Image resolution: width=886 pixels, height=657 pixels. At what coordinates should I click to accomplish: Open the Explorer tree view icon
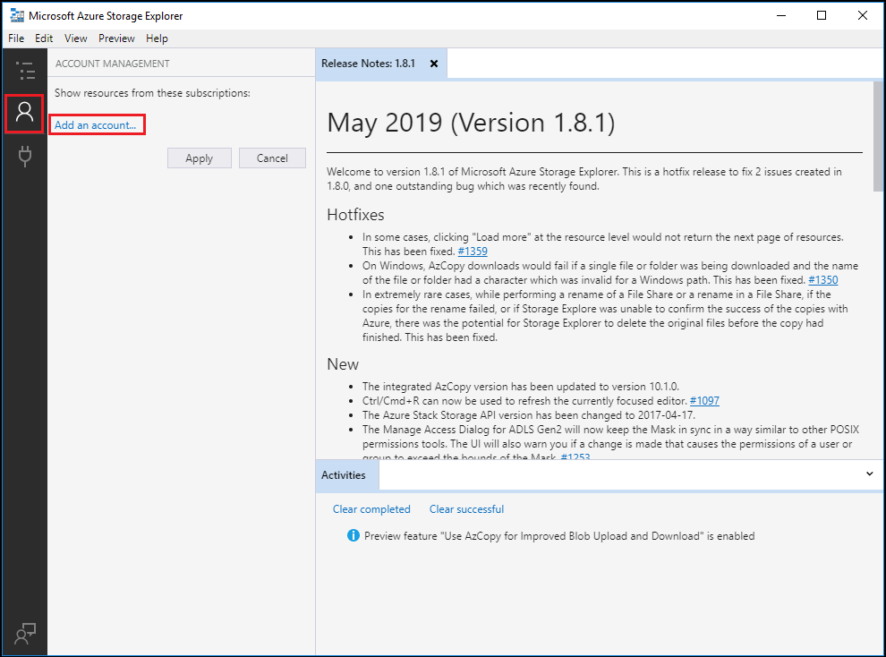pyautogui.click(x=25, y=71)
